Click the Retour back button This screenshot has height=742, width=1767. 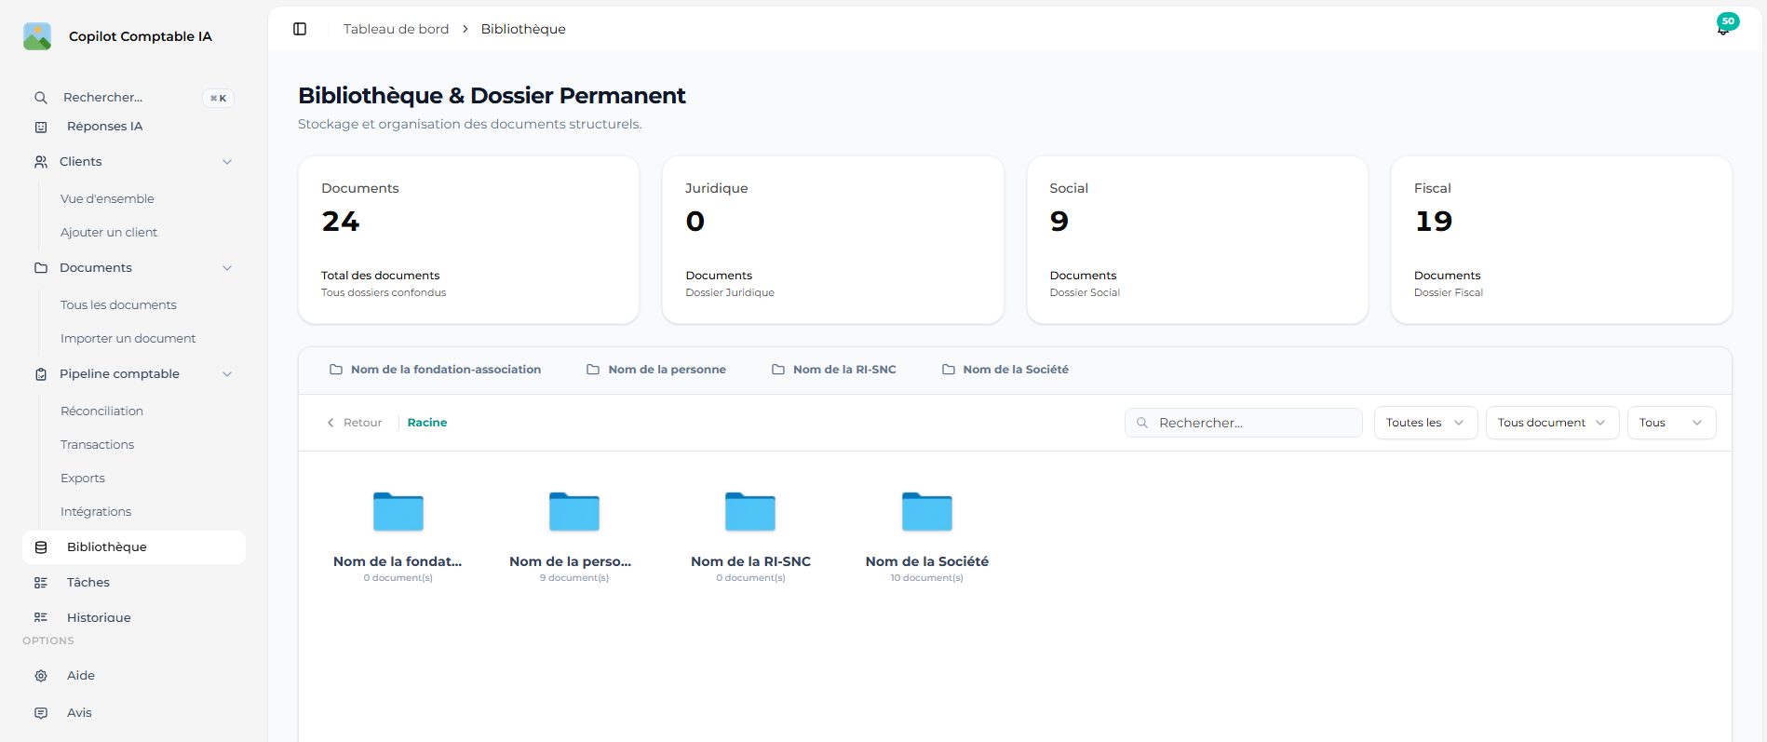point(355,423)
